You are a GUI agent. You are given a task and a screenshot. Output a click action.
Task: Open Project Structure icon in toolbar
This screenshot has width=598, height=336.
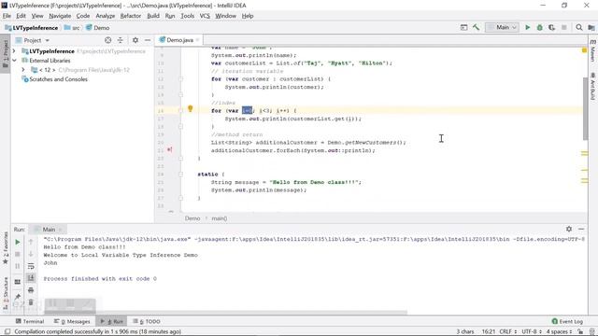pos(591,27)
